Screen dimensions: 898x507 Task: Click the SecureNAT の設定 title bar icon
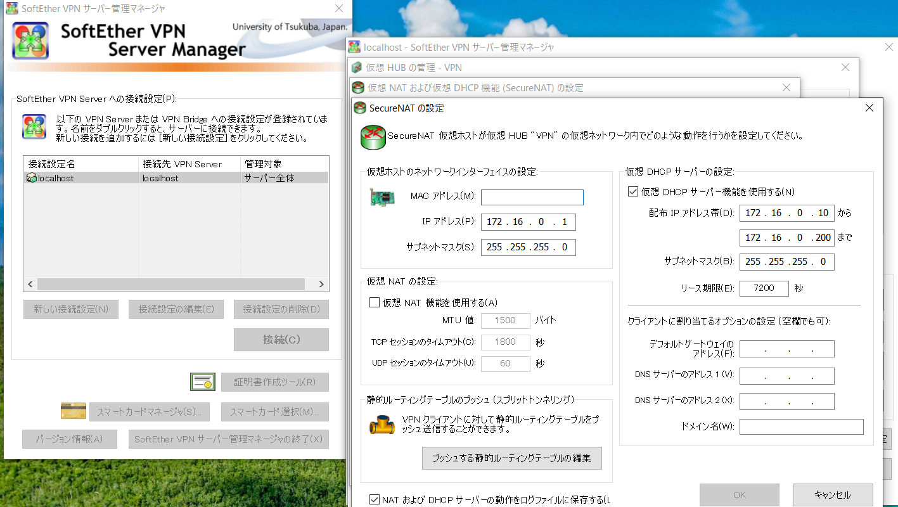[x=360, y=108]
